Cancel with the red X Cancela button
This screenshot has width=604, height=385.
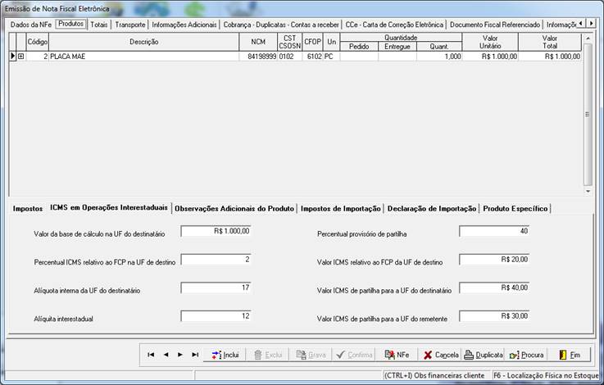point(441,355)
